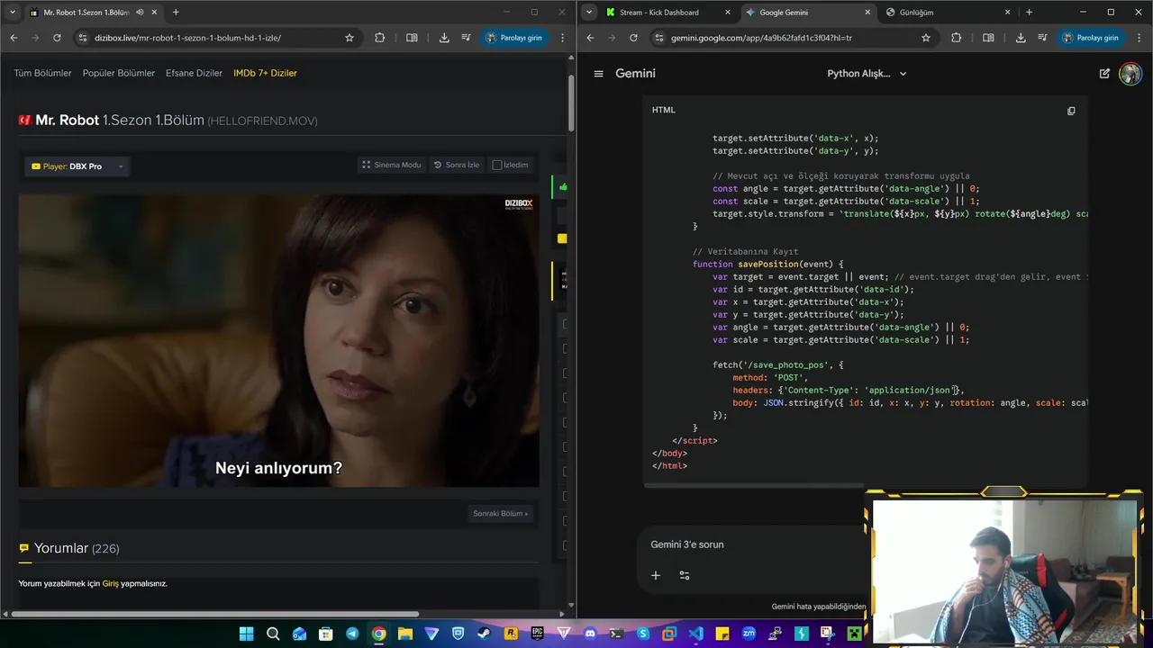Open extensions menu in Gemini window
Viewport: 1153px width, 648px height.
(956, 38)
